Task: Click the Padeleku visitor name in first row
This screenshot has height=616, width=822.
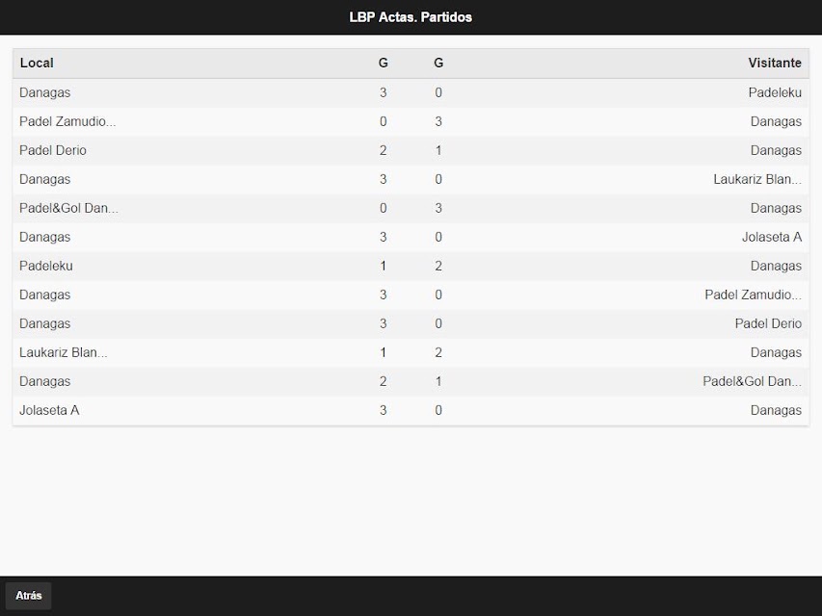Action: point(774,92)
